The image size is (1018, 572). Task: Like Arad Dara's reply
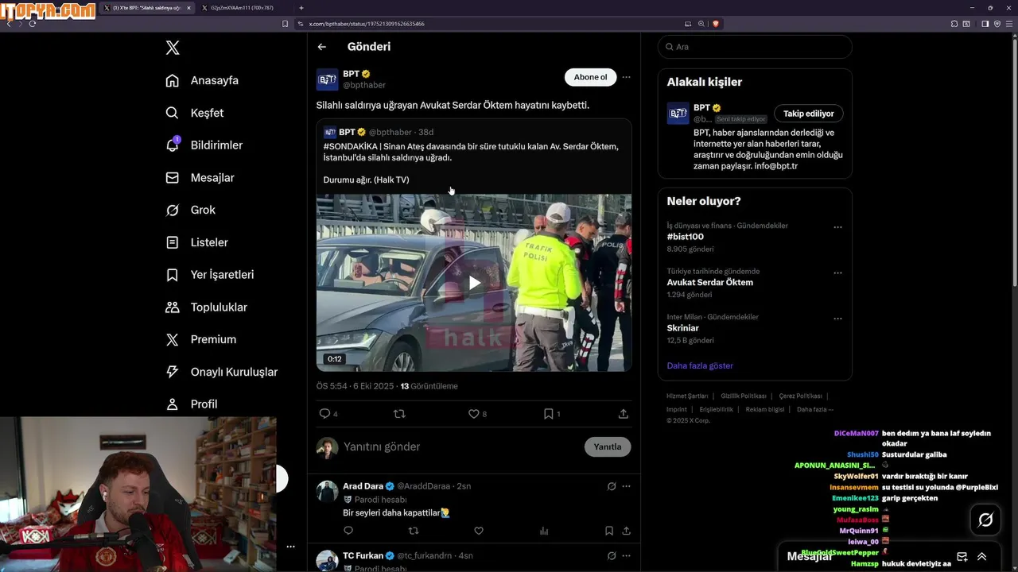click(x=478, y=531)
